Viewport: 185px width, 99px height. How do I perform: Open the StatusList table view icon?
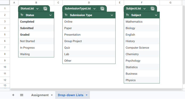[x=45, y=8]
